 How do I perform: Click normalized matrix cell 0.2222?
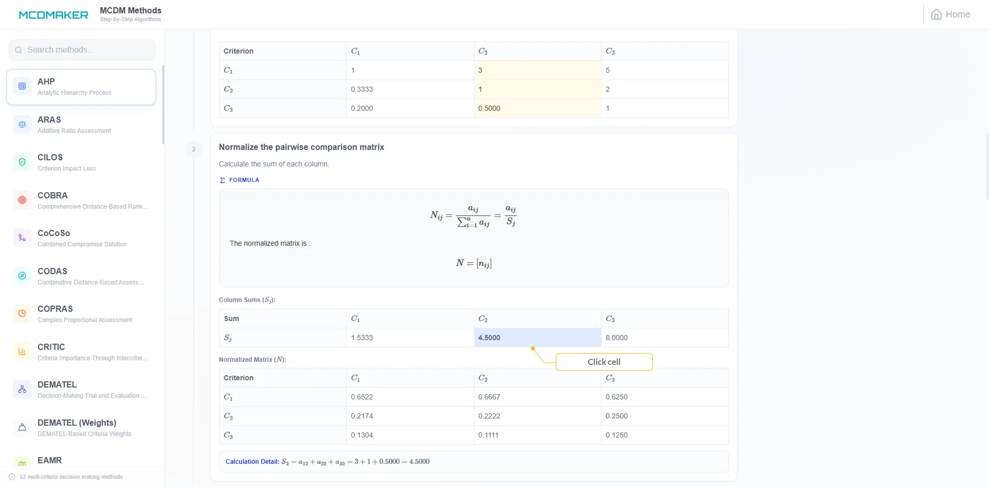tap(538, 416)
